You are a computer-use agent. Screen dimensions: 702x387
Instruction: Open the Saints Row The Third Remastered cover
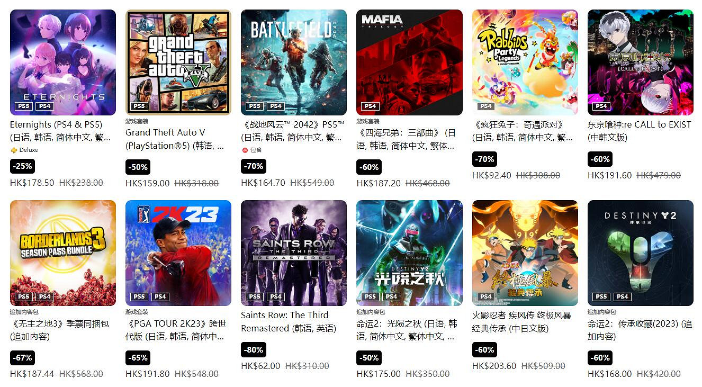click(294, 253)
